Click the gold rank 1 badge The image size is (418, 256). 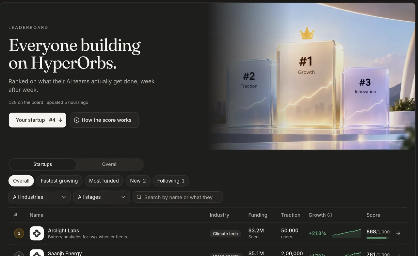[19, 233]
